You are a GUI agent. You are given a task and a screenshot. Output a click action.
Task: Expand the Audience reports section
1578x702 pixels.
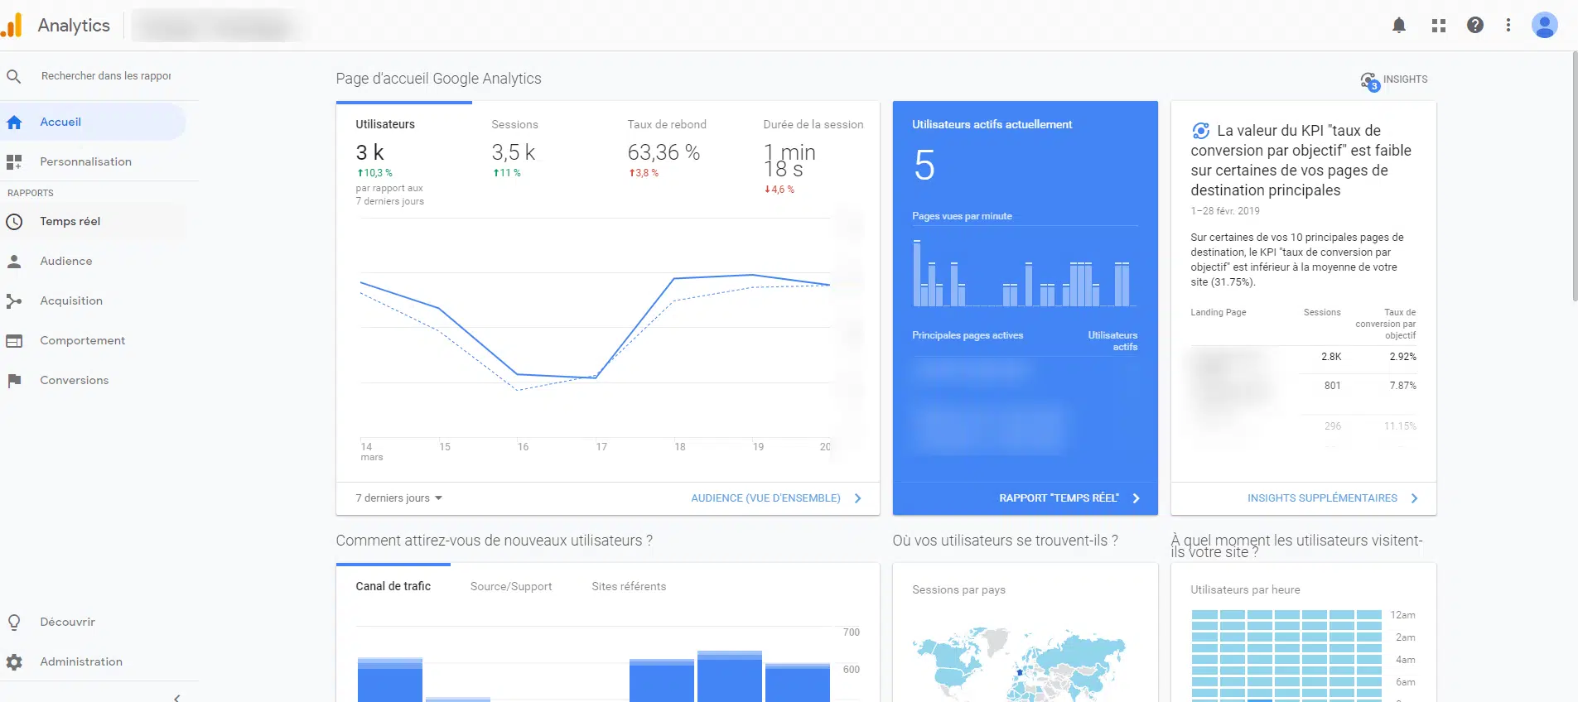pos(66,262)
